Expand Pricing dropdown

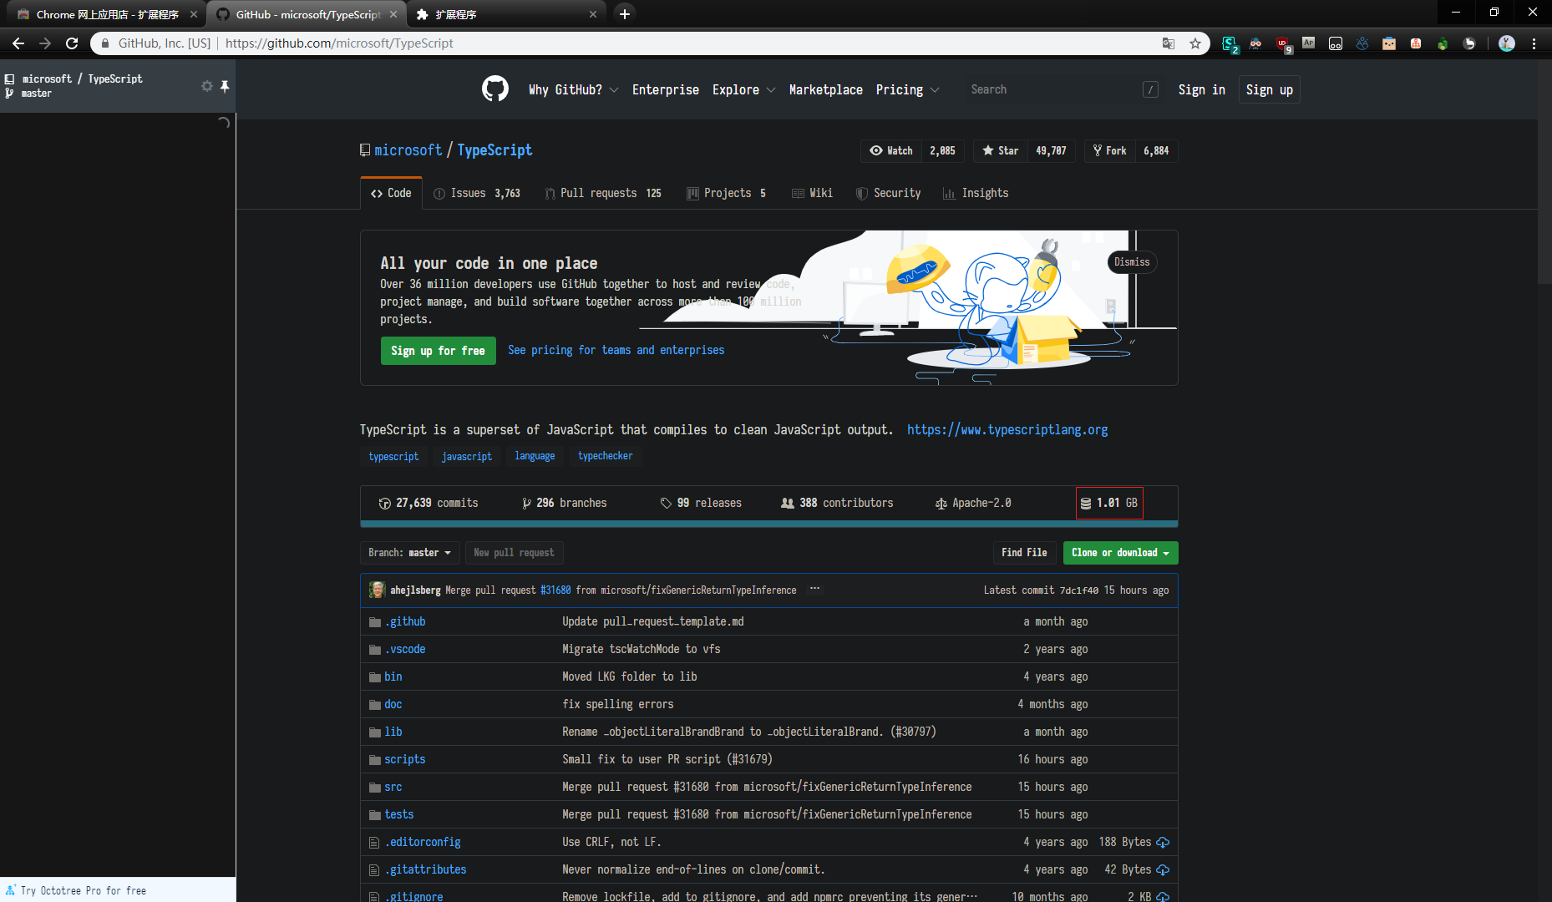pyautogui.click(x=907, y=89)
